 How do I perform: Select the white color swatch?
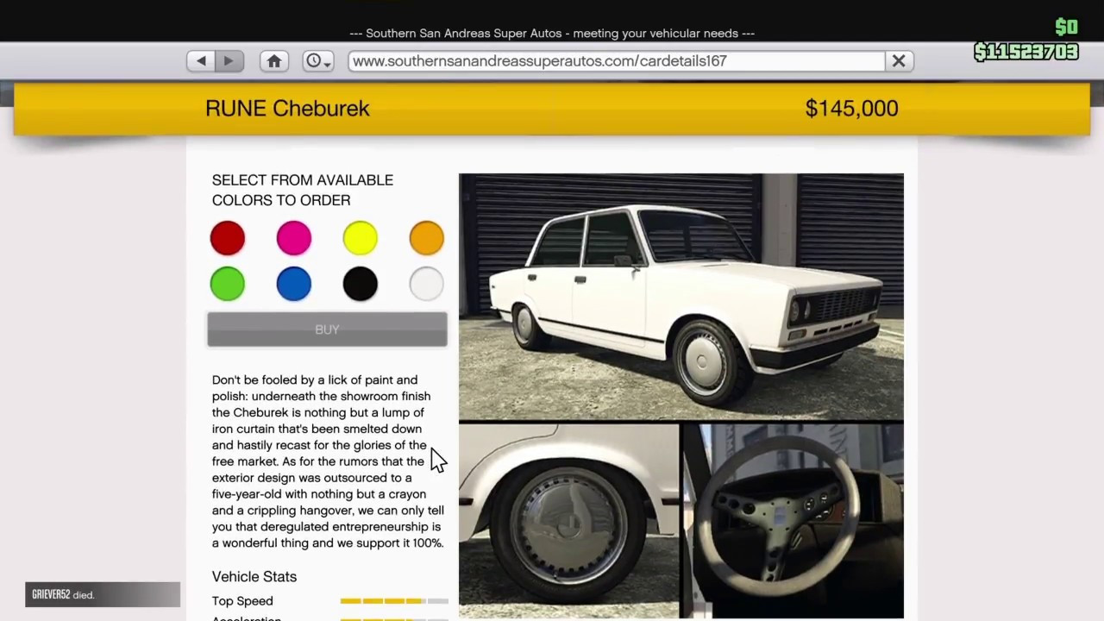[427, 284]
